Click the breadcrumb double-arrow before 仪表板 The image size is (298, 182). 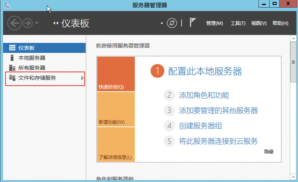point(56,23)
